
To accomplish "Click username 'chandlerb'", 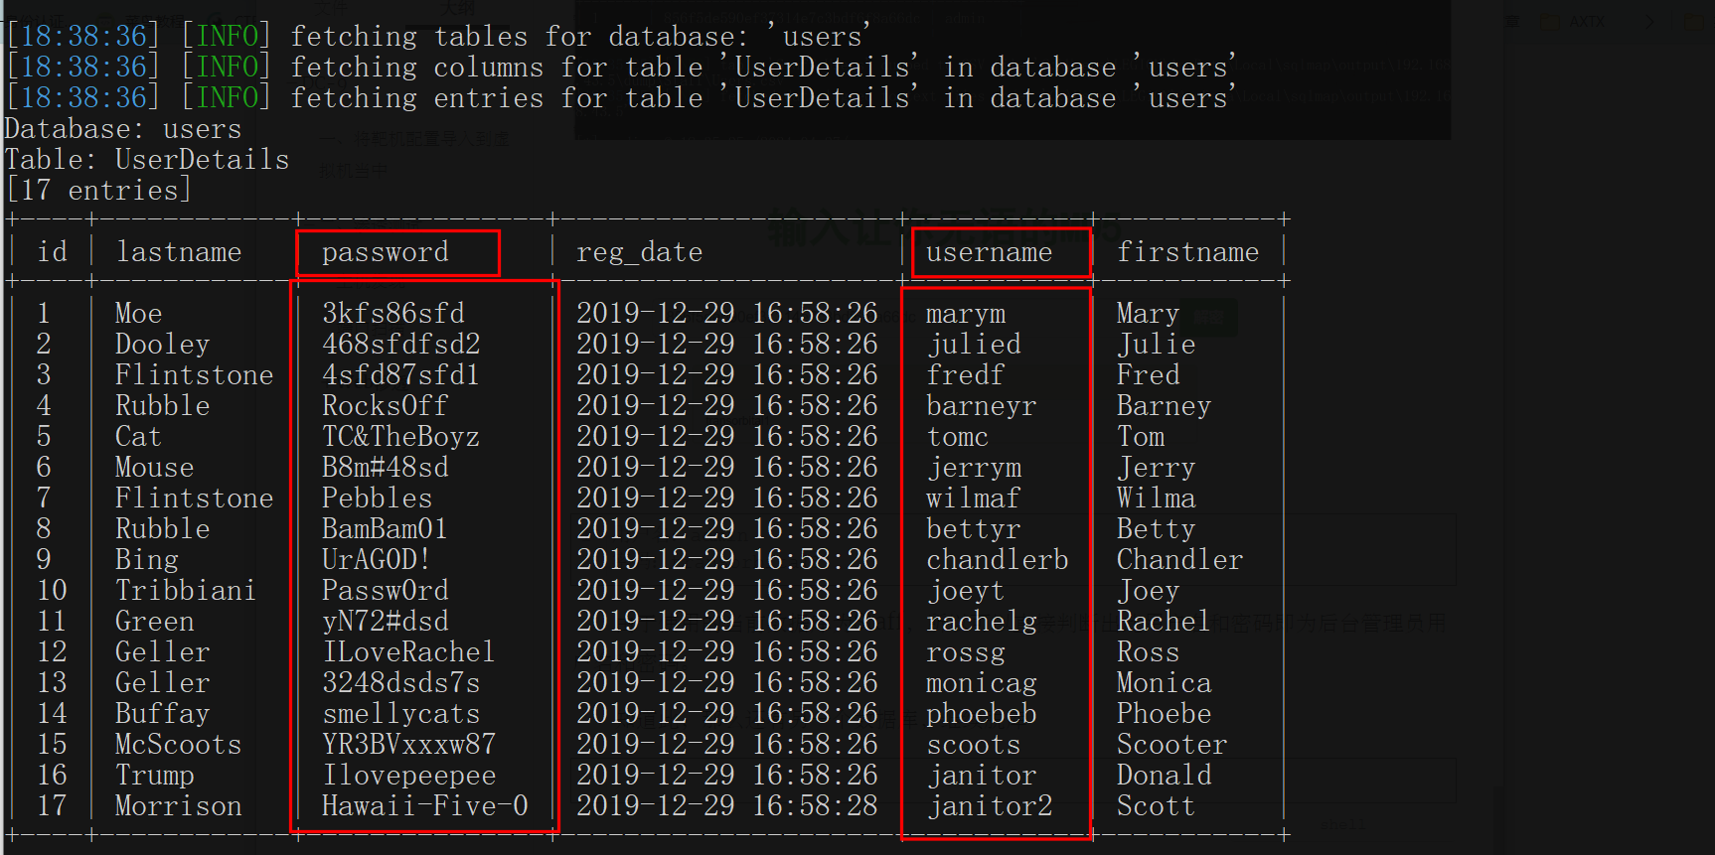I will (x=998, y=560).
